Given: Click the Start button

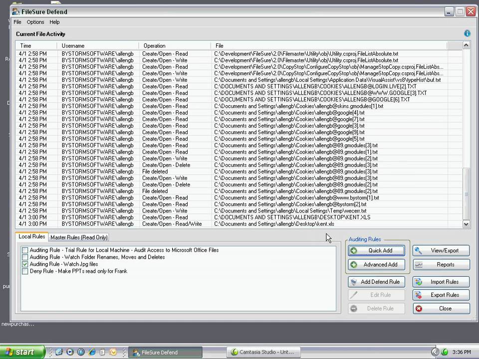Looking at the screenshot, I should pos(22,352).
